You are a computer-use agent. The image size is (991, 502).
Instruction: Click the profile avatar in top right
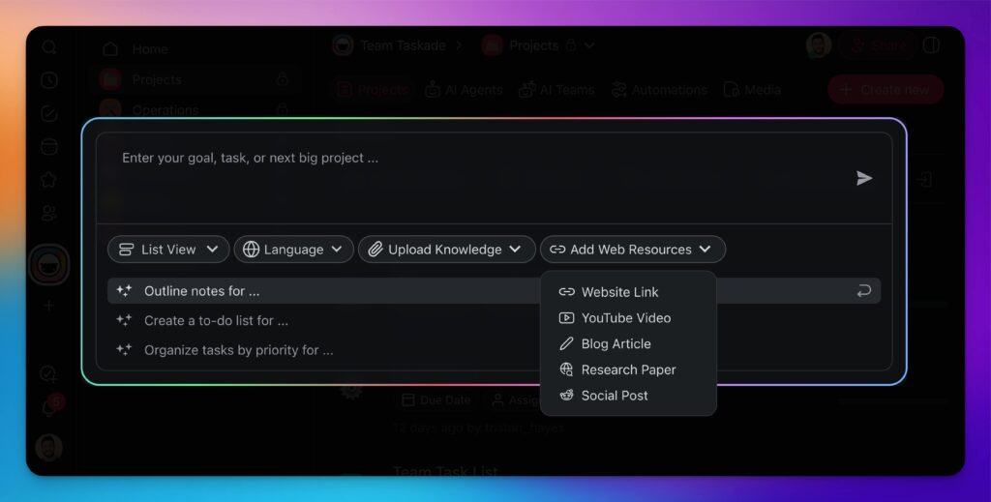click(x=819, y=45)
